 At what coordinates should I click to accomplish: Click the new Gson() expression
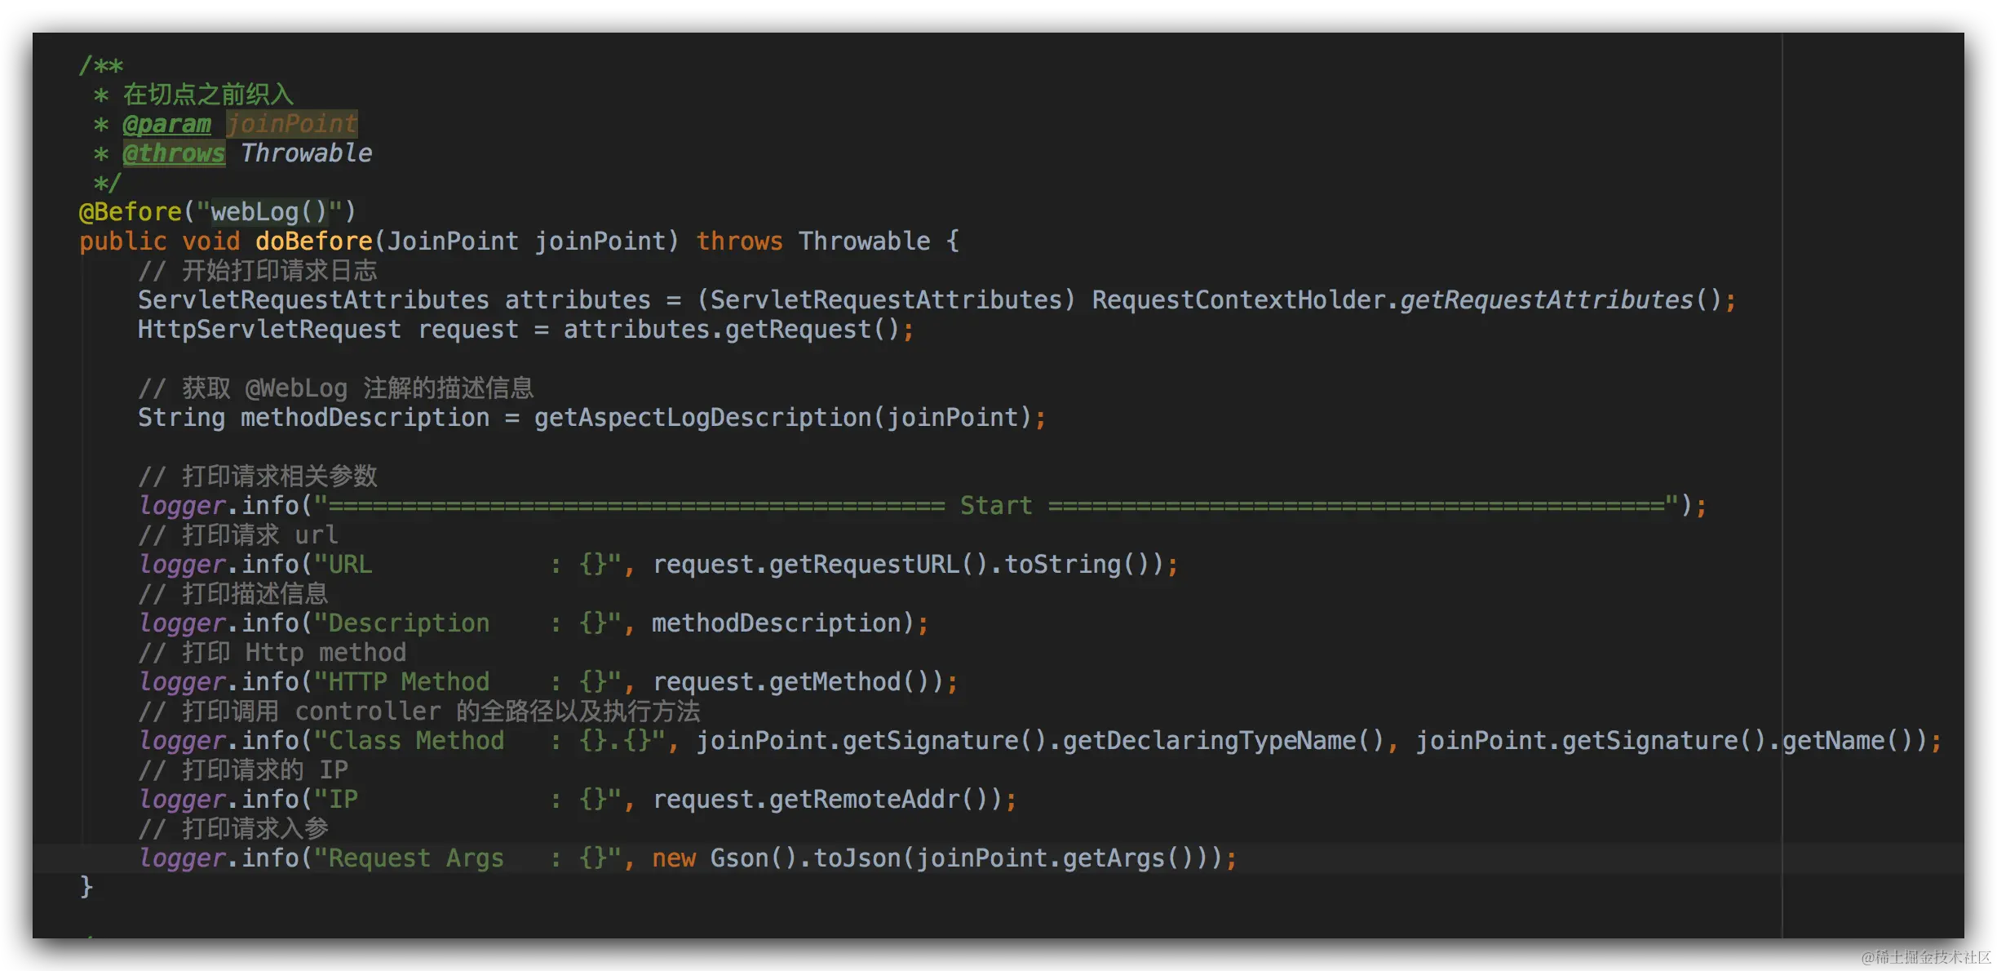(x=724, y=858)
